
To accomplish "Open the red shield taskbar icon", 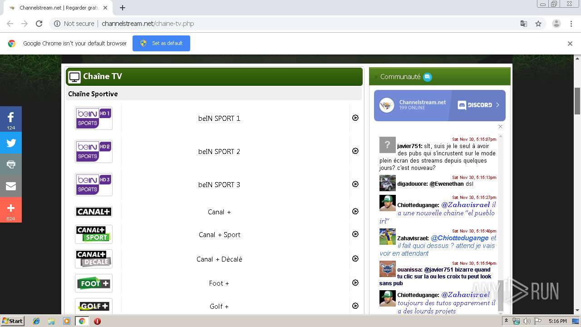I will (x=97, y=321).
